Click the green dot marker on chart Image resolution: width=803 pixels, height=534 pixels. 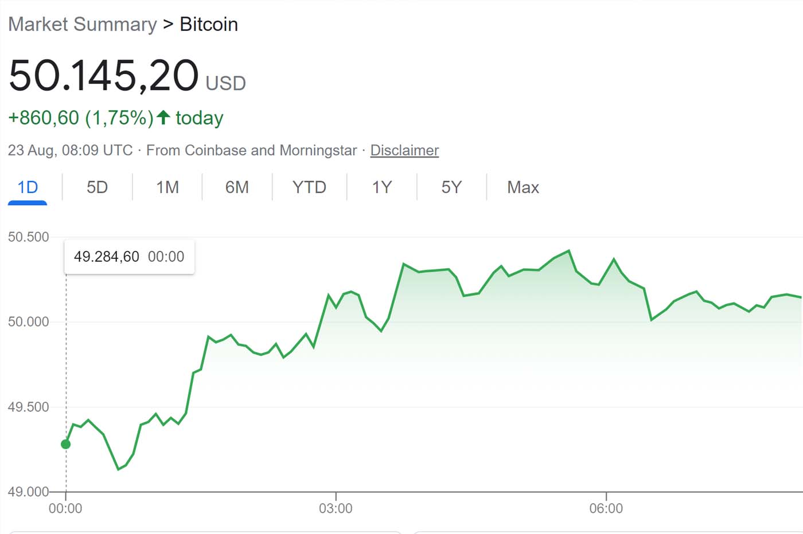coord(66,444)
